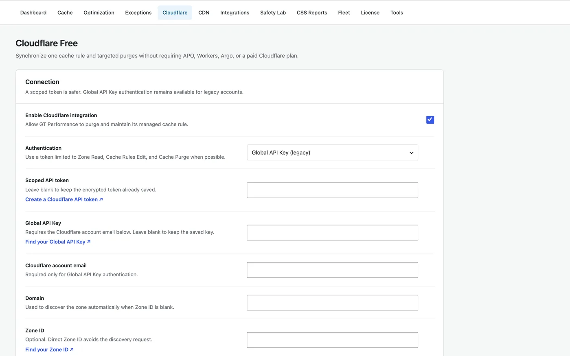The height and width of the screenshot is (356, 570).
Task: Select the Cloudflare tab
Action: coord(175,13)
